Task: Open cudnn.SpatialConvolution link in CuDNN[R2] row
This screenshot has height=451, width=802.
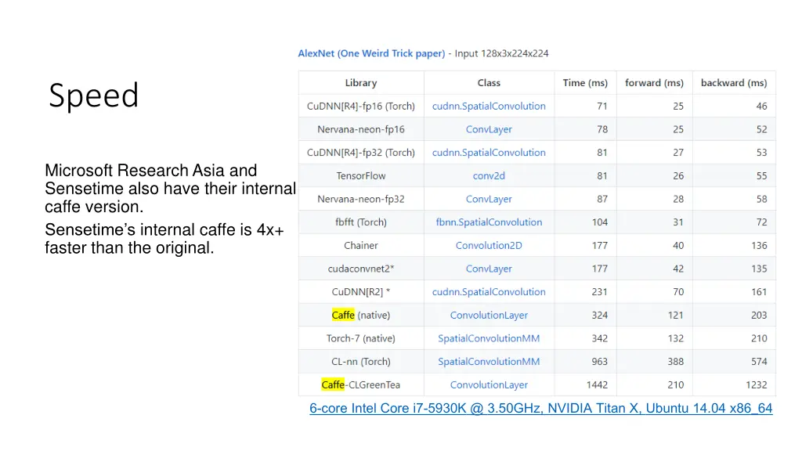Action: point(489,292)
